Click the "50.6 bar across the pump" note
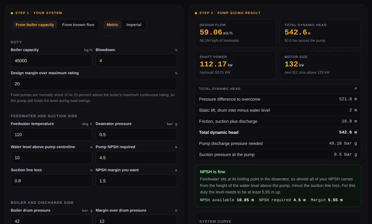 pos(305,40)
